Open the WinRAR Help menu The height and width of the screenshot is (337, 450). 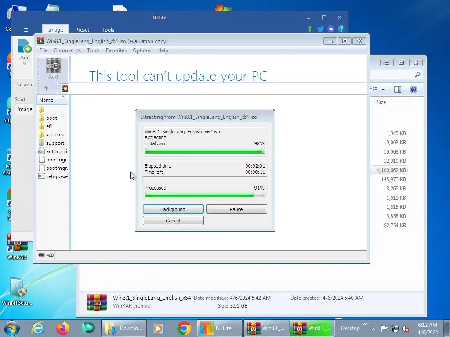pos(163,50)
